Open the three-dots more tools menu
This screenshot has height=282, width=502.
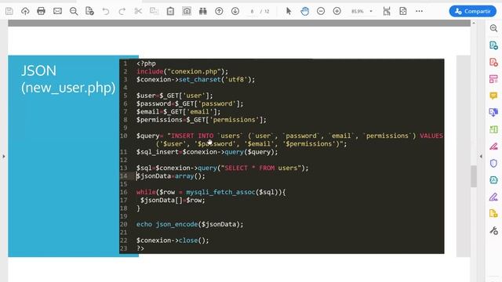(x=419, y=11)
